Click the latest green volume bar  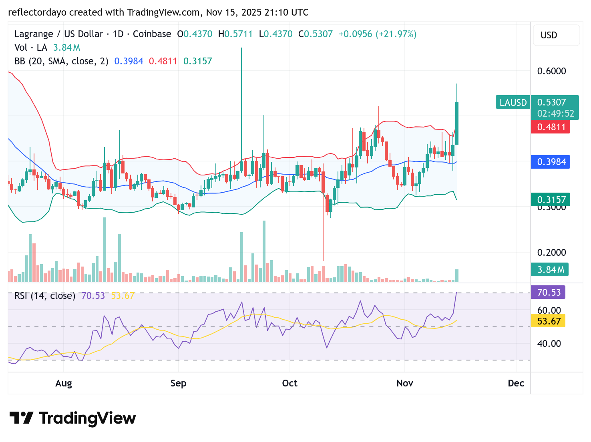click(457, 276)
